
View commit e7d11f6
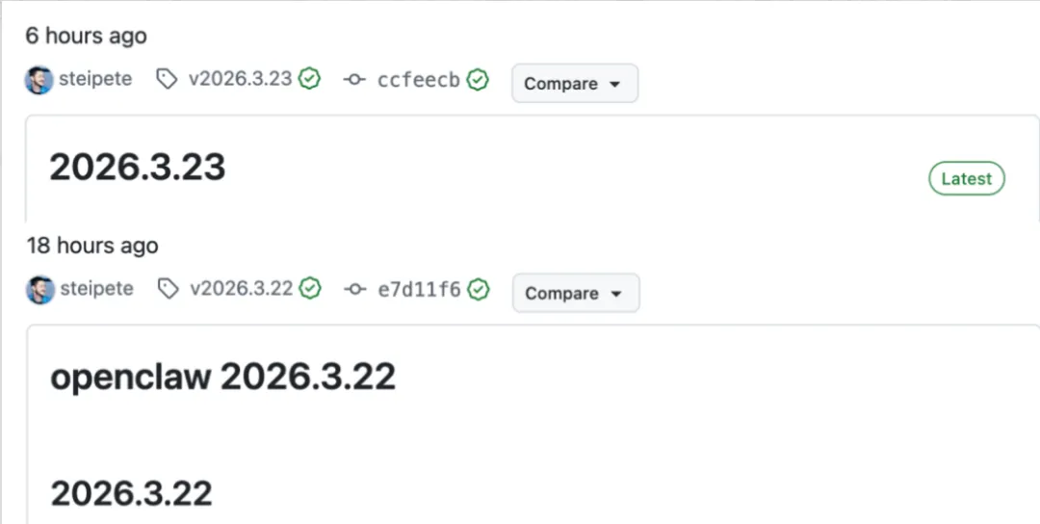[x=419, y=290]
